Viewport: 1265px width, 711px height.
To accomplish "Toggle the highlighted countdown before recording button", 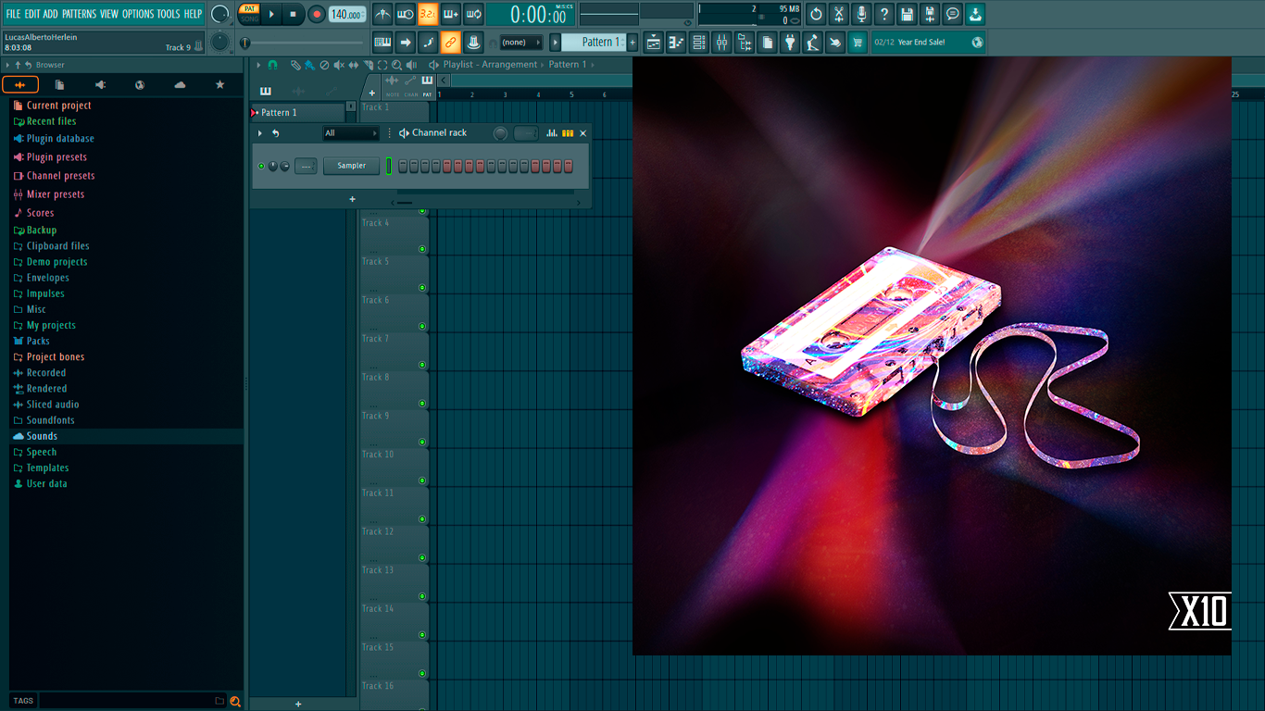I will point(428,14).
